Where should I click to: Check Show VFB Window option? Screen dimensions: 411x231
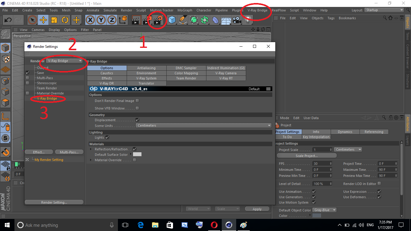138,108
